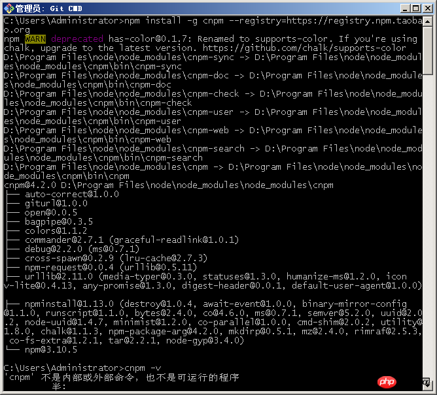Click 'semver@5.2.0' text
Viewport: 437px width, 395px height.
339,313
